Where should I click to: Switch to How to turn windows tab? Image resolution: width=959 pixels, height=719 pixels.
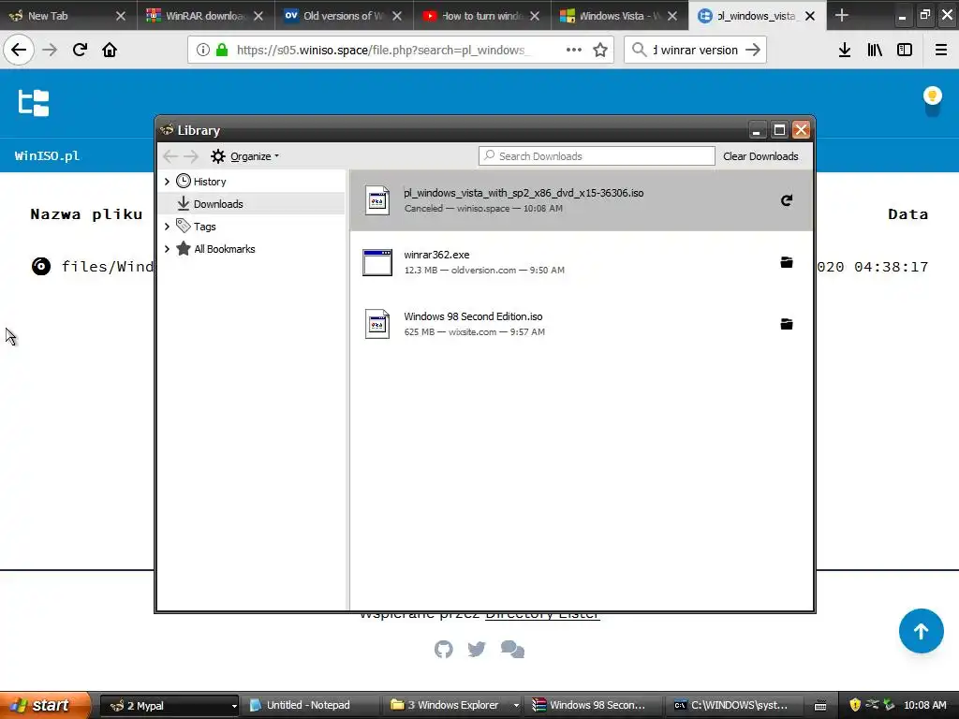(482, 16)
